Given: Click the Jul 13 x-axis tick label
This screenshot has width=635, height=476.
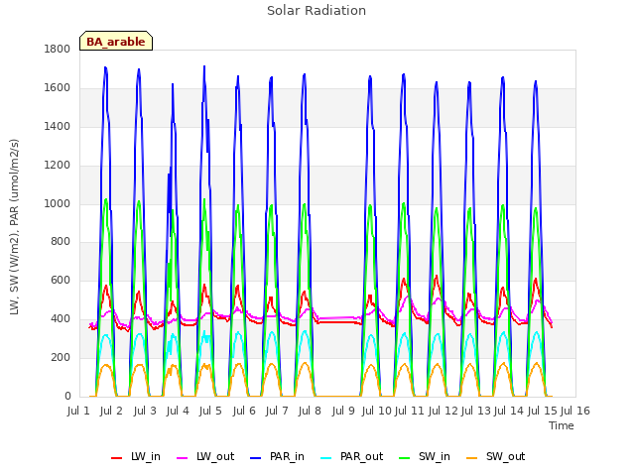Looking at the screenshot, I should tap(476, 411).
